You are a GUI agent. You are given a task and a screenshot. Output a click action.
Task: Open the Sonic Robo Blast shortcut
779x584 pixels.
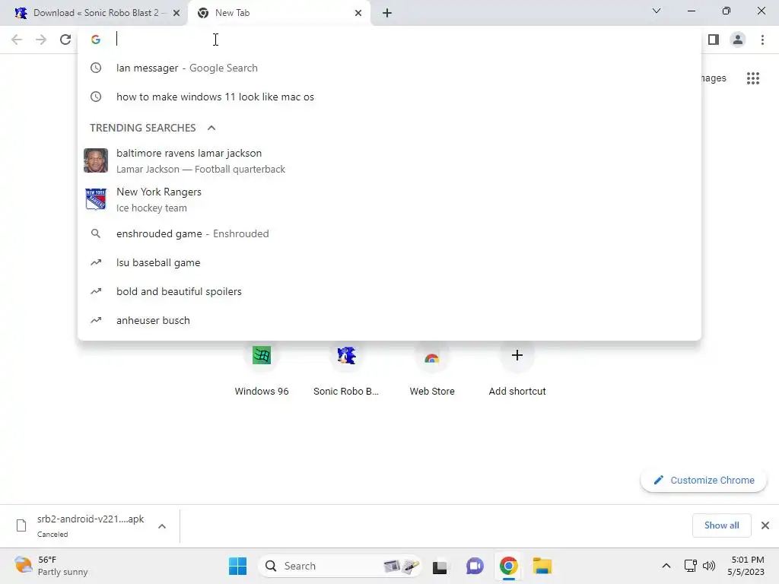tap(346, 370)
